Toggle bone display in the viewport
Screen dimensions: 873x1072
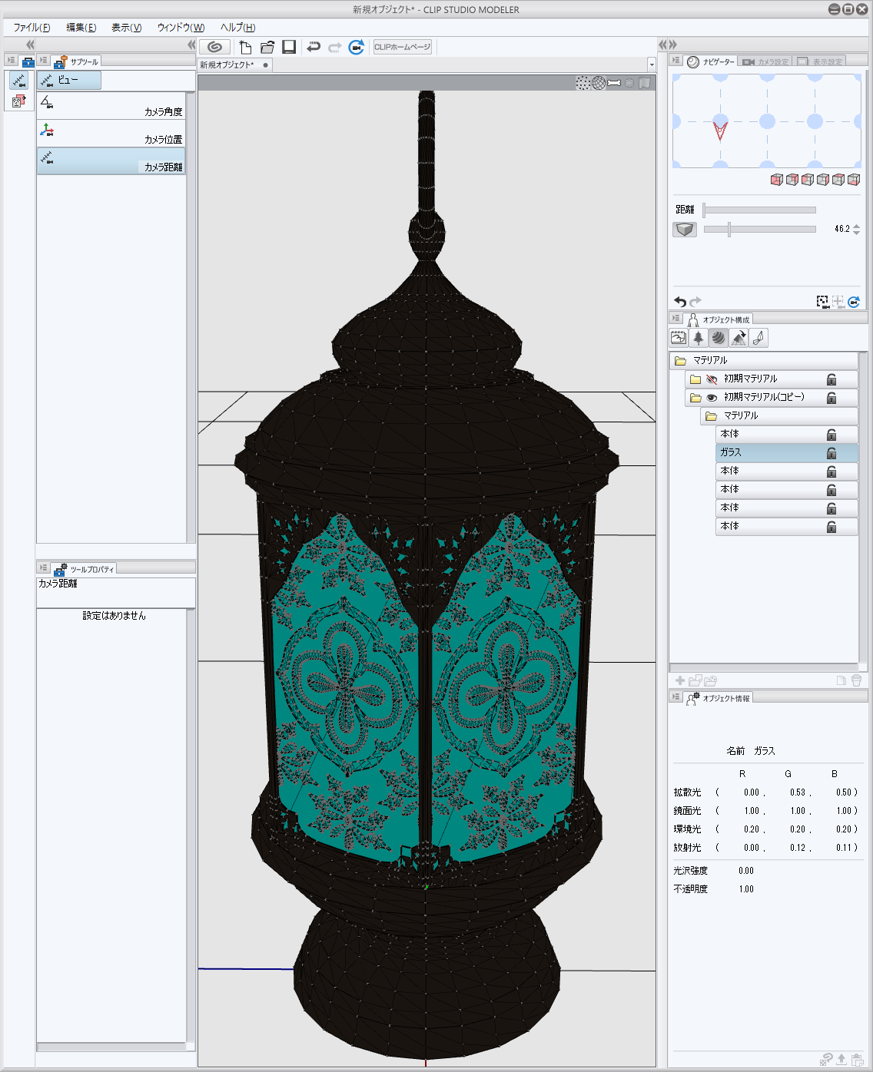click(614, 83)
